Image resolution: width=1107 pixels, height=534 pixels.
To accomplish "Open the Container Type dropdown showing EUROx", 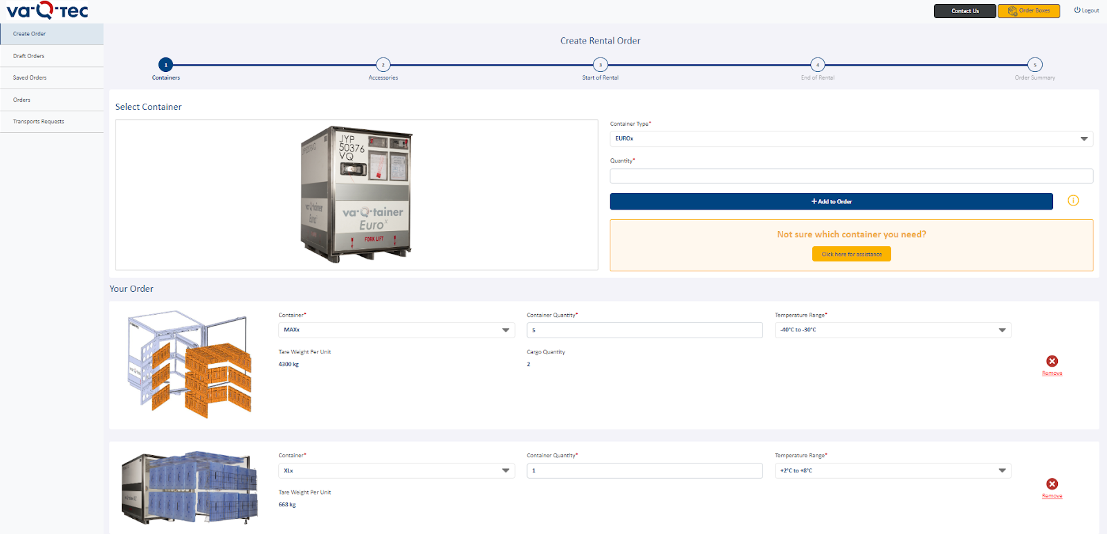I will point(851,138).
